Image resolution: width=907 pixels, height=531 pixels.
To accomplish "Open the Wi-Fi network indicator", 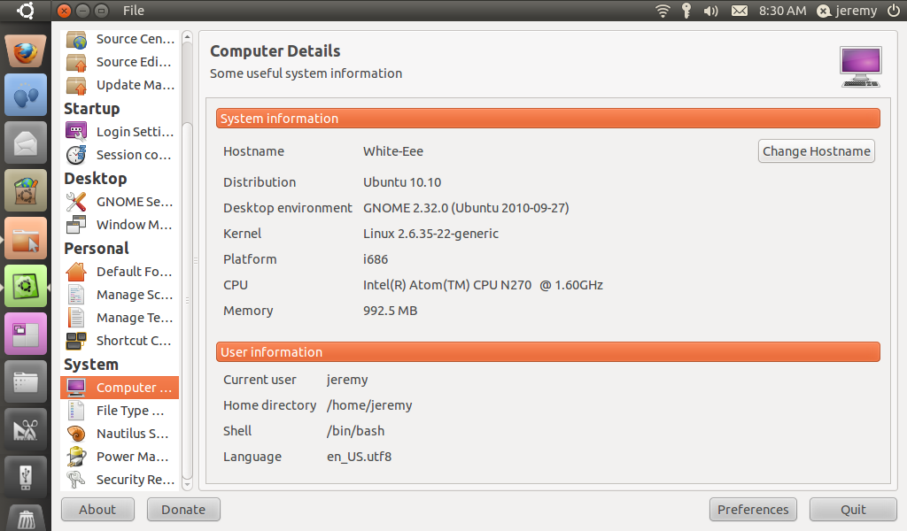I will pyautogui.click(x=663, y=11).
